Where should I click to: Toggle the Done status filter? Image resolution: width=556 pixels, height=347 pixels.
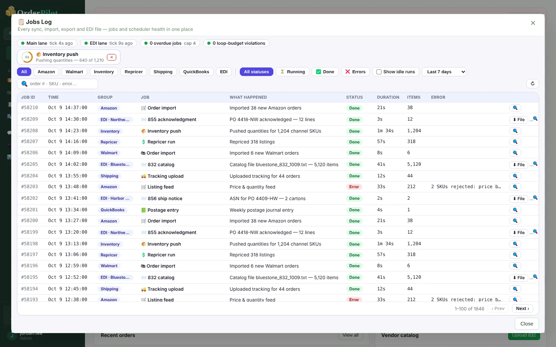click(325, 72)
